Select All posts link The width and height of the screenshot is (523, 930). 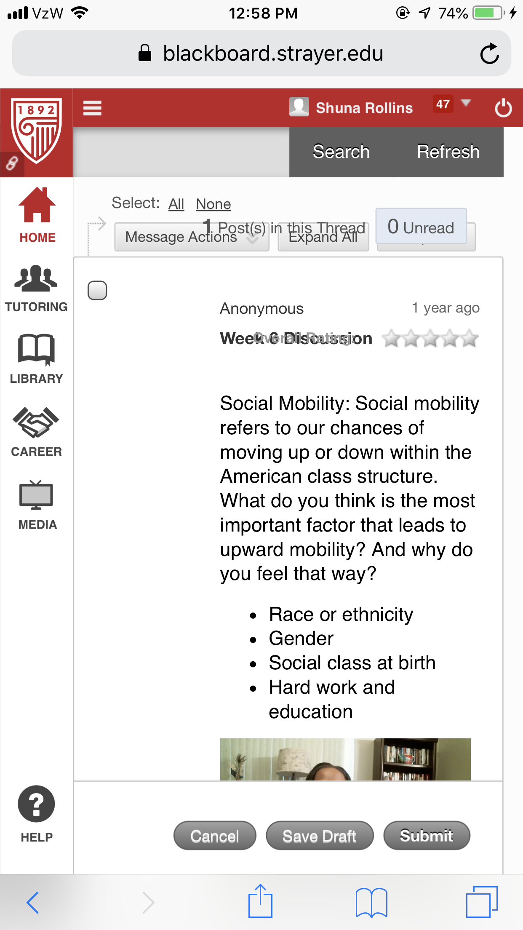[x=176, y=204]
